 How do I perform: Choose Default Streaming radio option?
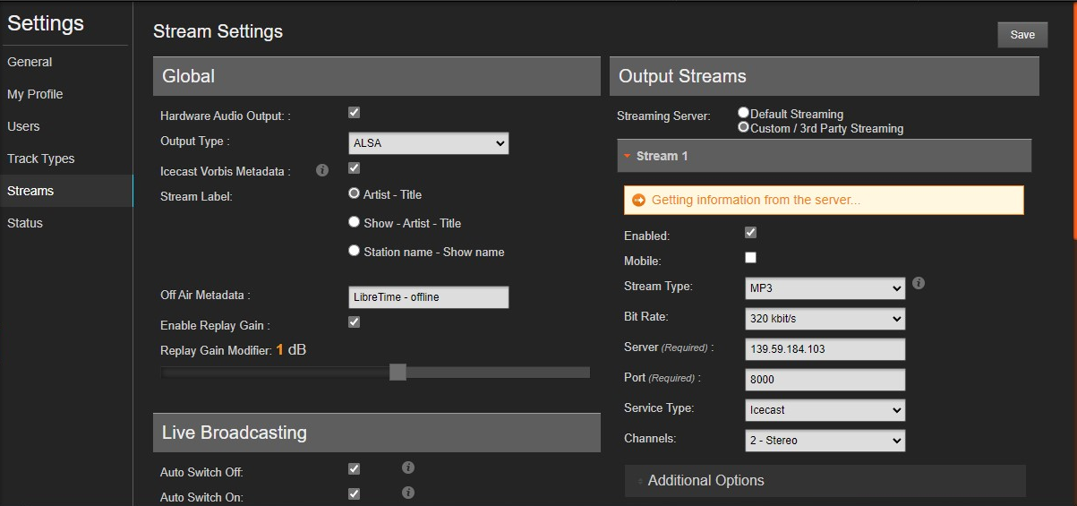click(743, 113)
